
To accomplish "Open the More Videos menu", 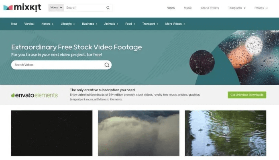I will click(175, 24).
